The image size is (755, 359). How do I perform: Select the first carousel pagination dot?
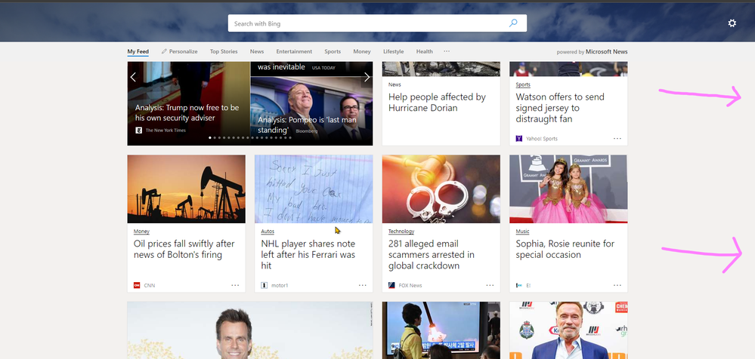(x=210, y=137)
